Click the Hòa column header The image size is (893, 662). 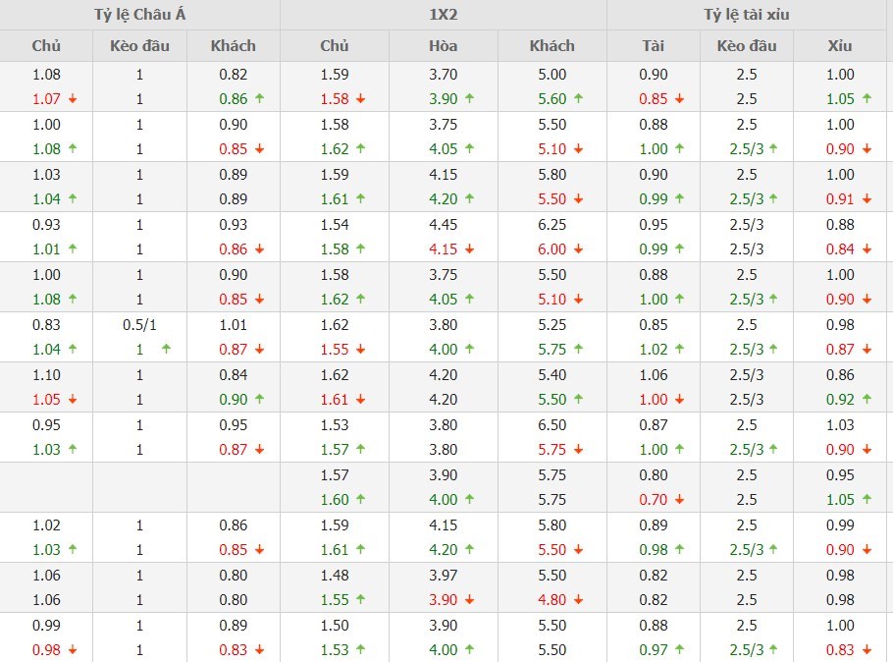click(x=443, y=45)
